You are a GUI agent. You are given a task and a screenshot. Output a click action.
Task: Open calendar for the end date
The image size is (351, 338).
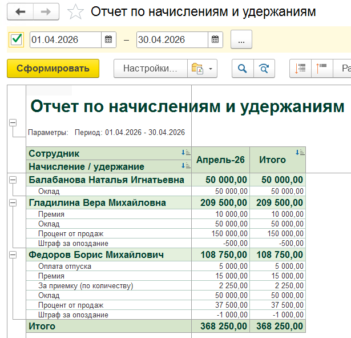click(x=215, y=39)
